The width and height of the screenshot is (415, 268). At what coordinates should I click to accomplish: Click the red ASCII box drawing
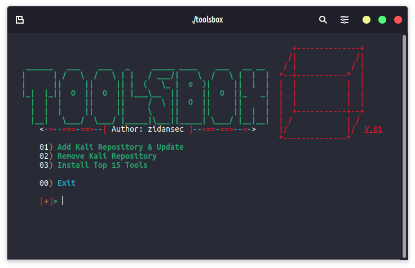(322, 93)
